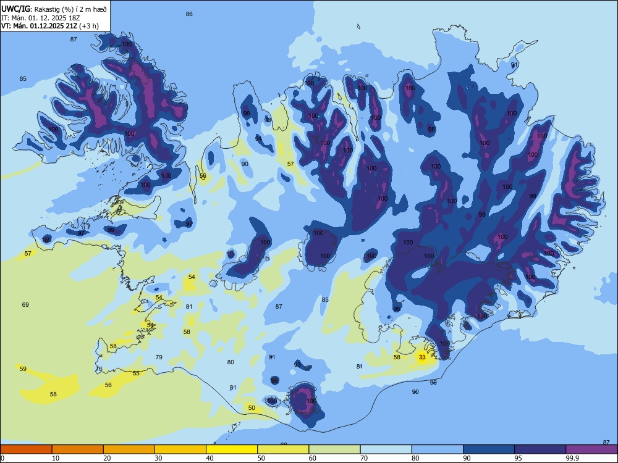The width and height of the screenshot is (618, 463).
Task: Click the value '76' on the southwest peninsula
Action: pos(99,369)
